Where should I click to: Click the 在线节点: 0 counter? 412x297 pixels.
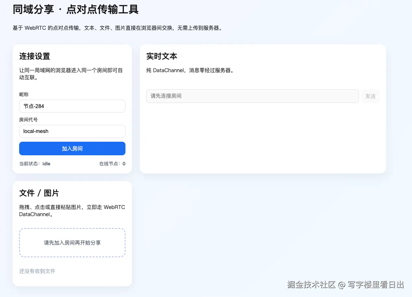coord(112,164)
